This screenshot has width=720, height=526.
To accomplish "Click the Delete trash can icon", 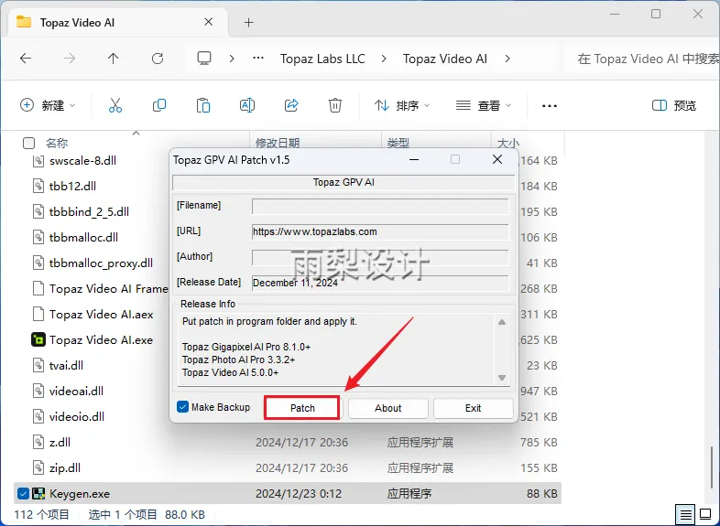I will 335,105.
